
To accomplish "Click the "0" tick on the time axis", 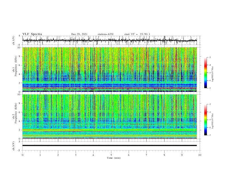I will tap(22, 155).
